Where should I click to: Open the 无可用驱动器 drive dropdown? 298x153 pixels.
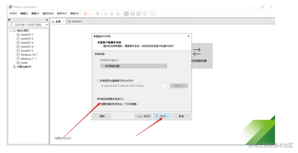pyautogui.click(x=134, y=66)
